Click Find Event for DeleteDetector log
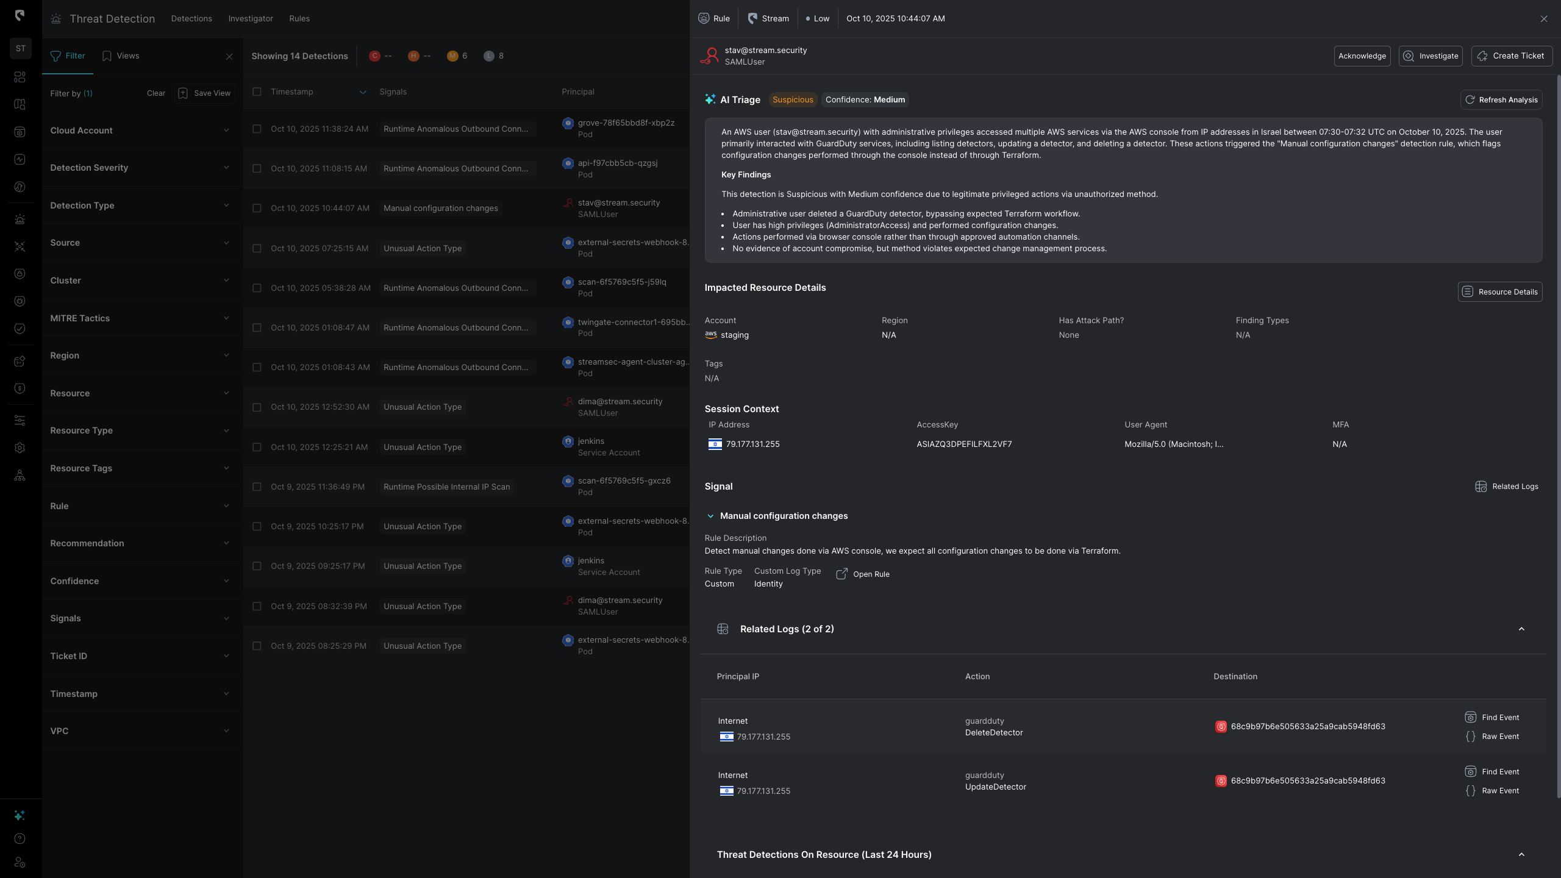The height and width of the screenshot is (878, 1561). click(1491, 718)
